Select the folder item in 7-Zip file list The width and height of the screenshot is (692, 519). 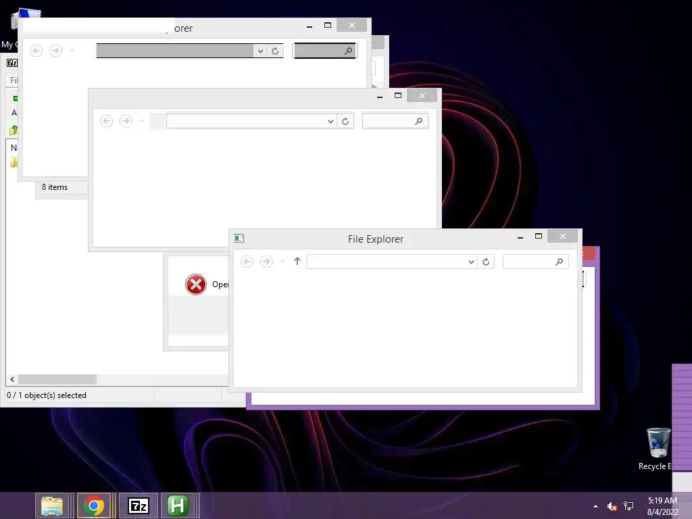(x=14, y=162)
